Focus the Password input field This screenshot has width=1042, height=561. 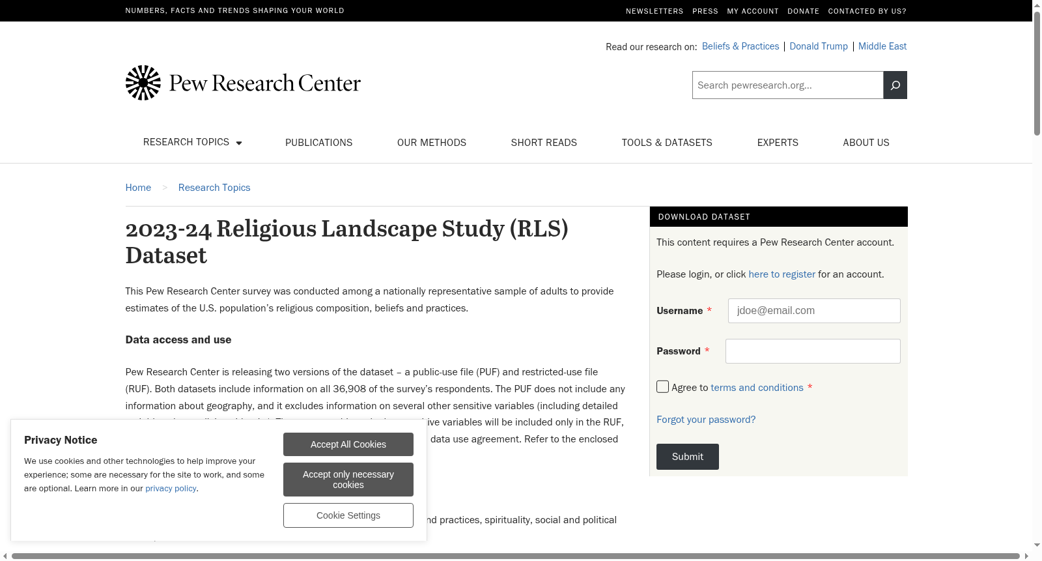(x=813, y=351)
